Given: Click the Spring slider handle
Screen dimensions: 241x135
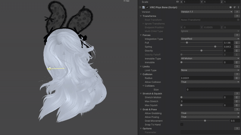Looking at the screenshot, I should (x=215, y=47).
